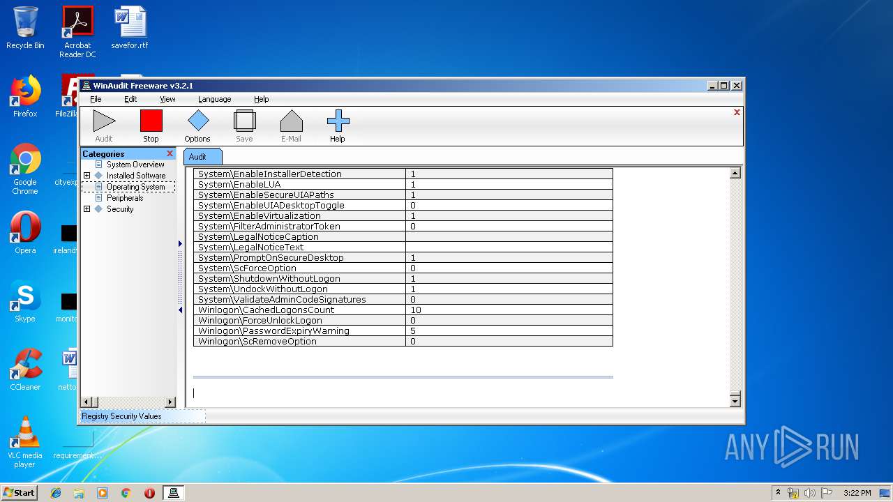Click the Audit play toolbar icon
Screen dimensions: 893x502
click(x=104, y=121)
